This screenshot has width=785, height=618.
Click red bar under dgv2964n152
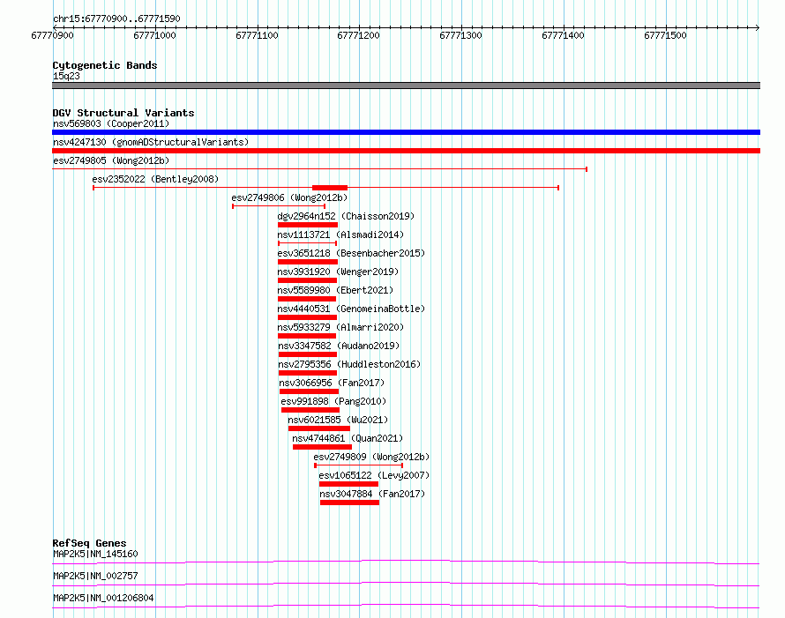308,225
